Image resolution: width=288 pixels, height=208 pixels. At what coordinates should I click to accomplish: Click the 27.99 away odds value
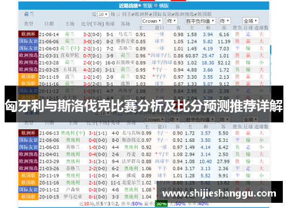click(x=223, y=161)
